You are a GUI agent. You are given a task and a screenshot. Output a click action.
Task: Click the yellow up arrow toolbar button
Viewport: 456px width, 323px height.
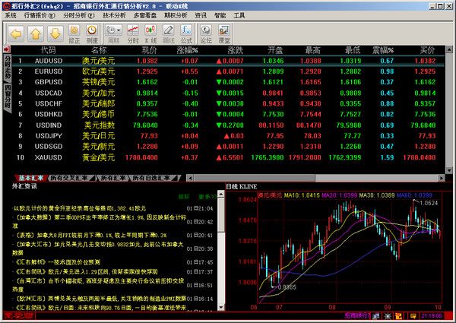tap(36, 34)
